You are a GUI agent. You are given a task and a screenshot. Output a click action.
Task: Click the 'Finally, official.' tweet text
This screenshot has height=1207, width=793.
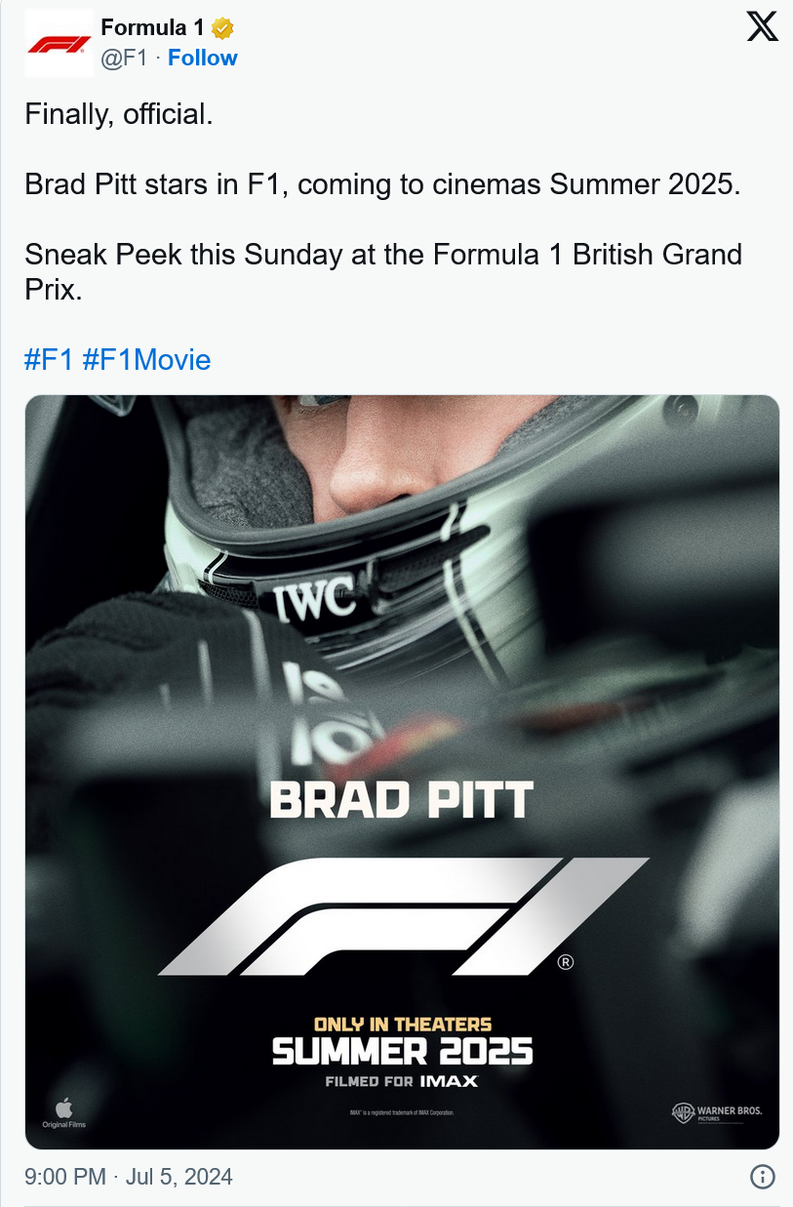coord(118,114)
